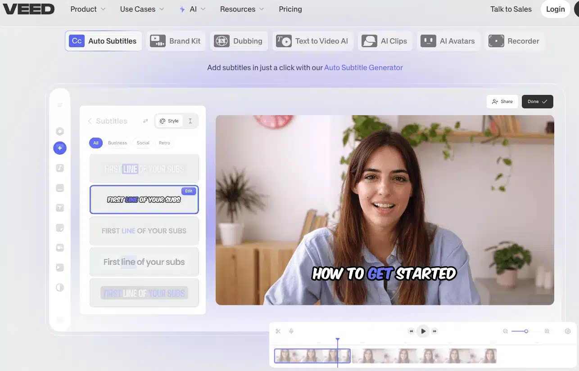Open timeline settings gear icon
579x371 pixels.
tap(567, 331)
